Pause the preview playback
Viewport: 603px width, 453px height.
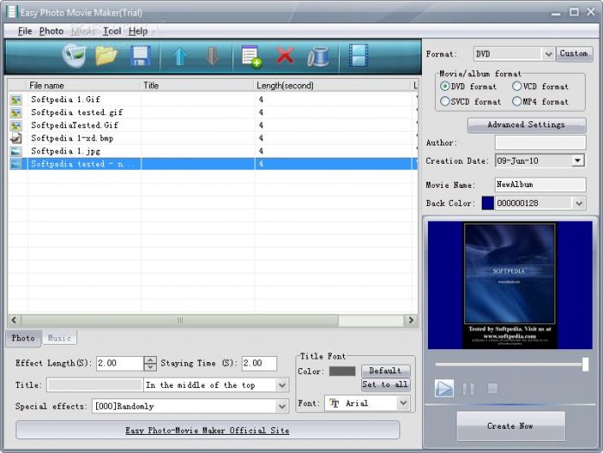[x=468, y=389]
